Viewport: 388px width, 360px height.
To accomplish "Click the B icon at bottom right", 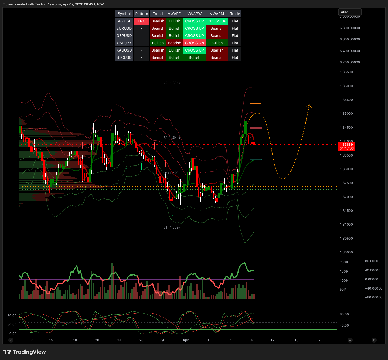I will [x=374, y=340].
